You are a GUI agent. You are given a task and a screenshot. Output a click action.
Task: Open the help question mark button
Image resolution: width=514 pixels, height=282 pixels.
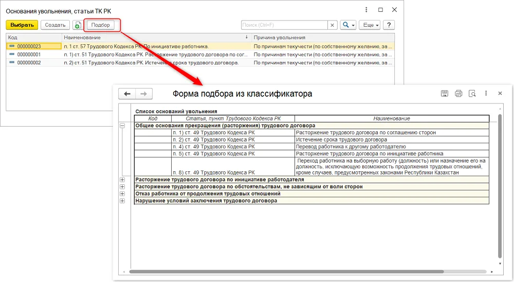tap(389, 25)
